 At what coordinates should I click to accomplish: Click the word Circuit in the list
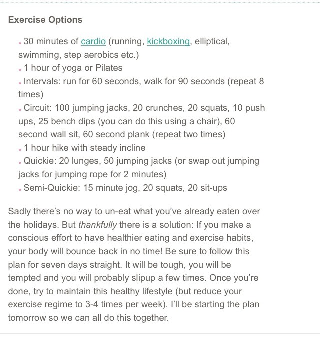[38, 108]
